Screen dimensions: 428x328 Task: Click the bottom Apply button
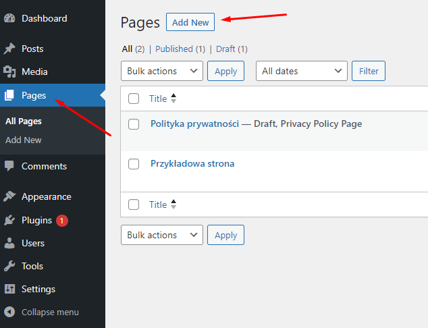click(x=225, y=235)
